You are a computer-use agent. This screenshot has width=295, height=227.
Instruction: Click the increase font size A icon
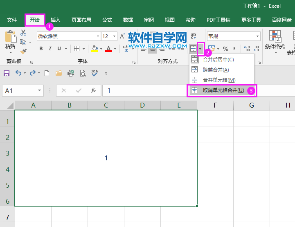[x=122, y=36]
